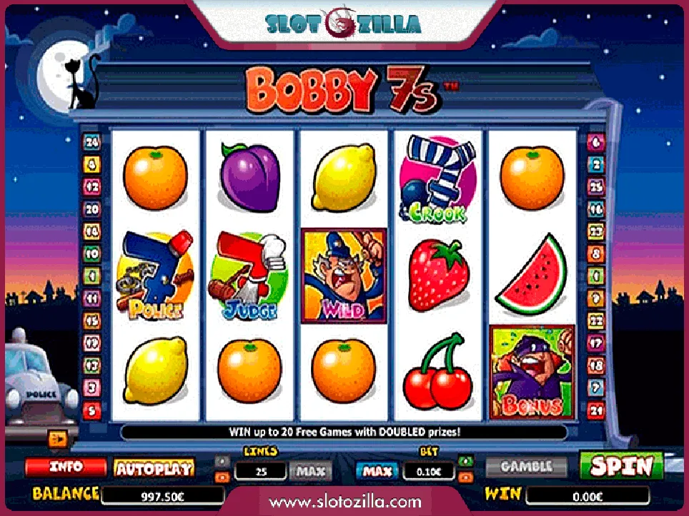Open the red INFO panel

click(x=66, y=467)
